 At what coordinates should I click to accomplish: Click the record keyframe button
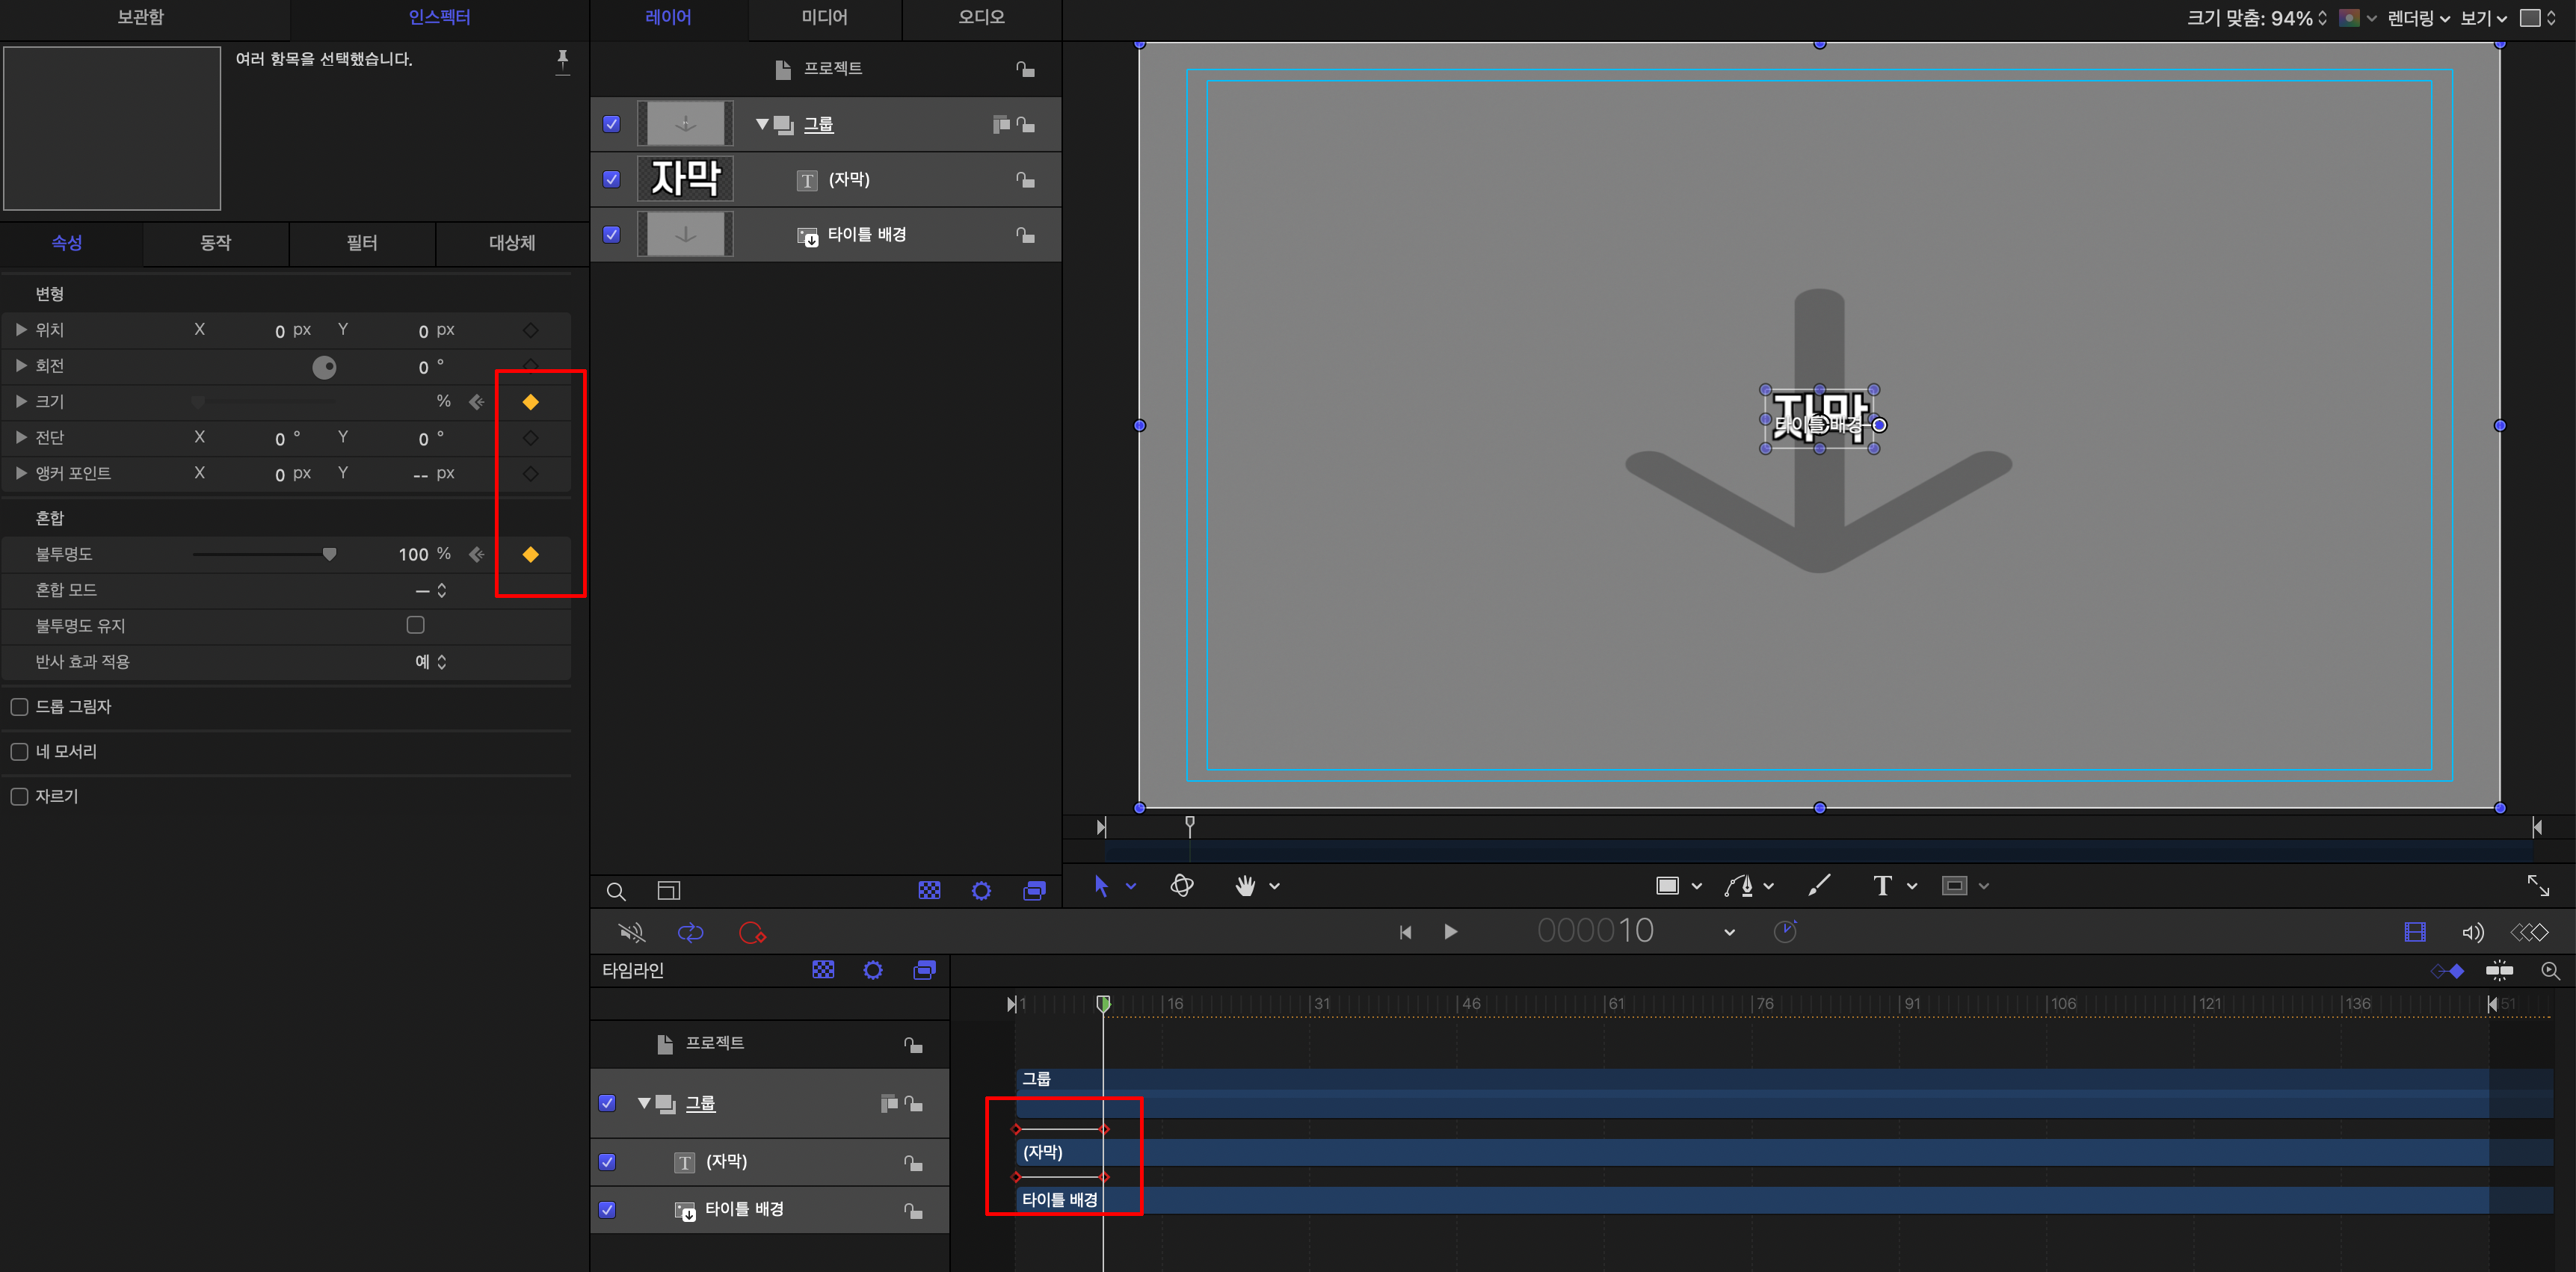tap(751, 933)
